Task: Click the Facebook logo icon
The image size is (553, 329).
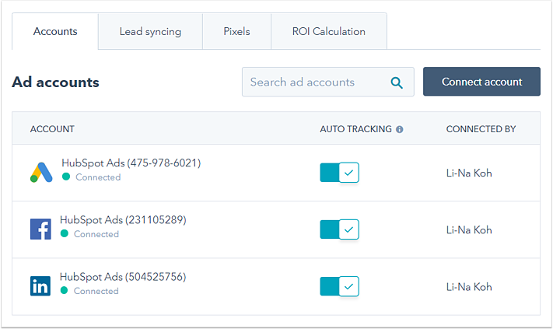Action: coord(40,229)
